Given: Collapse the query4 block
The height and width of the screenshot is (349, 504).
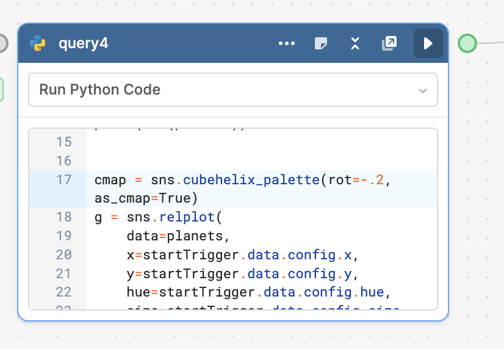Looking at the screenshot, I should point(355,43).
